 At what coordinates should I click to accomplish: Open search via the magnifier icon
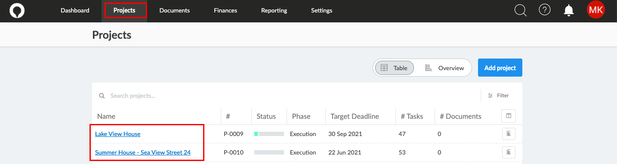pyautogui.click(x=521, y=10)
